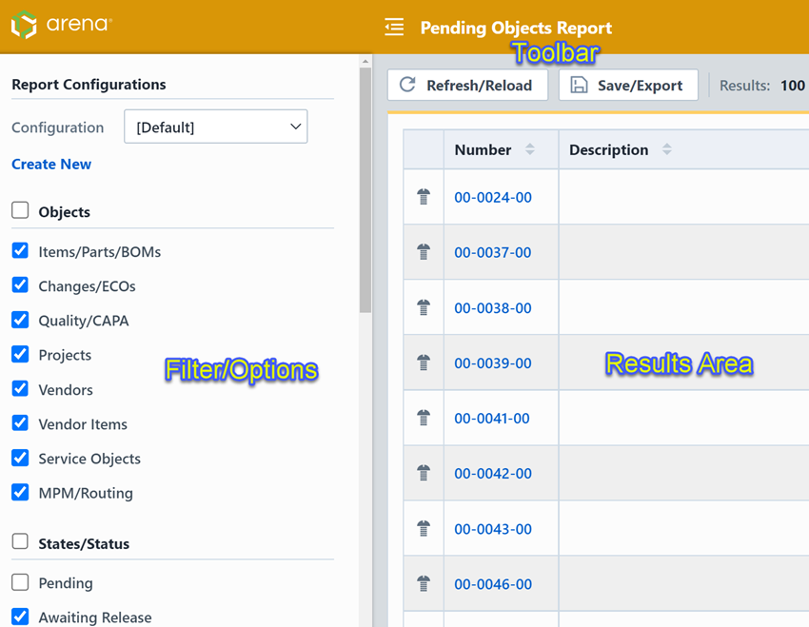Click the Create New link
Screen dimensions: 809x627
tap(51, 164)
